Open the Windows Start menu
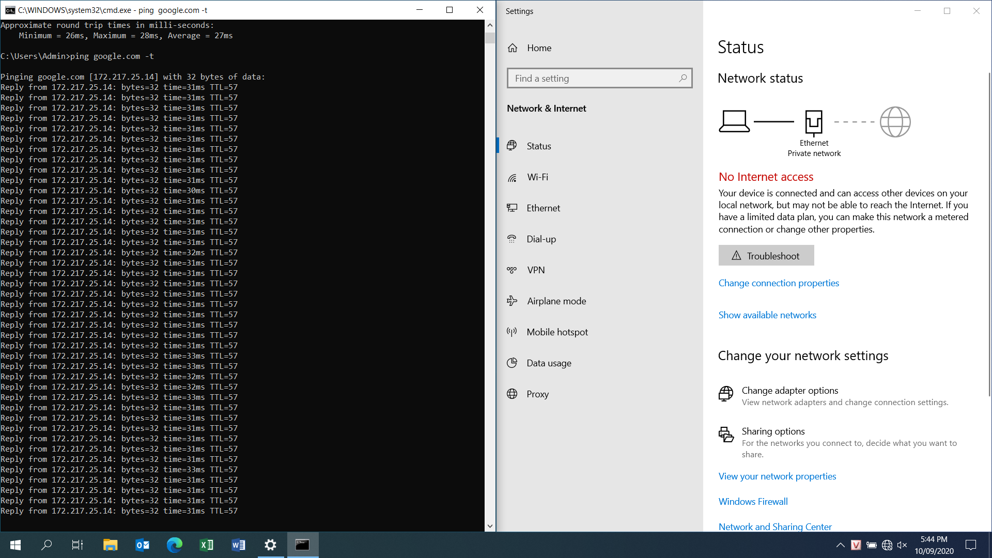Screen dimensions: 992x558 tap(16, 545)
